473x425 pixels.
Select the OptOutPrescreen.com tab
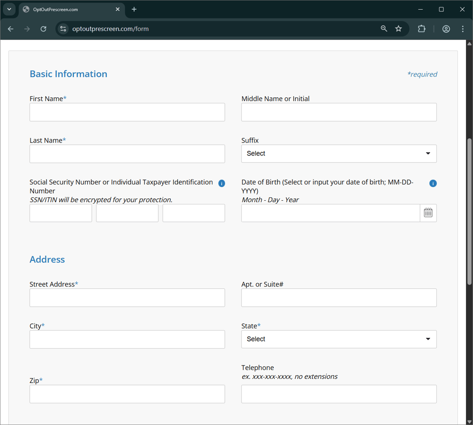click(x=72, y=9)
